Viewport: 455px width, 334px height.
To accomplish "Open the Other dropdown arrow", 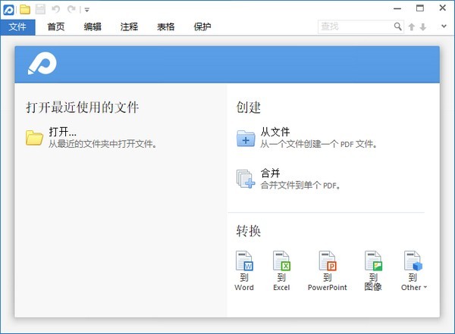I will (x=425, y=287).
